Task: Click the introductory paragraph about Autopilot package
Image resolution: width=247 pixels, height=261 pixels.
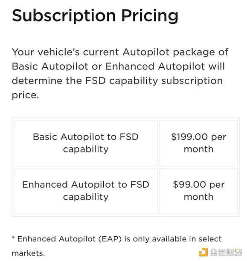Action: [120, 74]
